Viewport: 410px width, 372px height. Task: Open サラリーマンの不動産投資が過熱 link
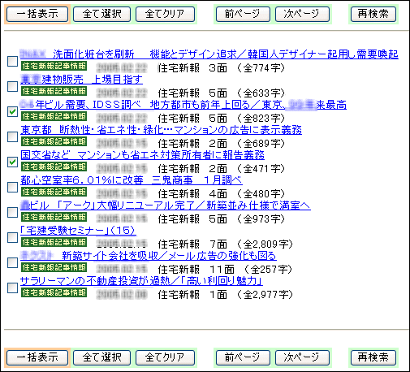pos(141,281)
